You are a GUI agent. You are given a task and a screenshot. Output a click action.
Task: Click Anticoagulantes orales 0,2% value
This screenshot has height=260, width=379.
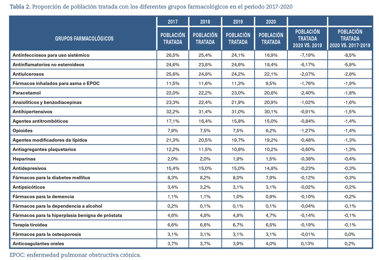click(350, 244)
